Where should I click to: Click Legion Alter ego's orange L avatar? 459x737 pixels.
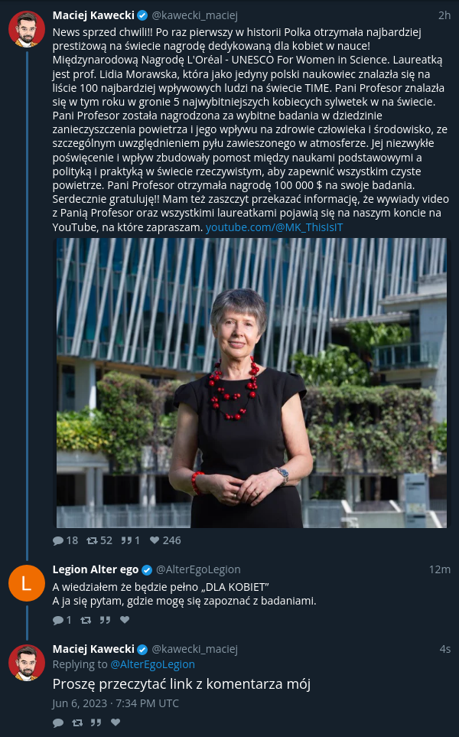coord(26,583)
